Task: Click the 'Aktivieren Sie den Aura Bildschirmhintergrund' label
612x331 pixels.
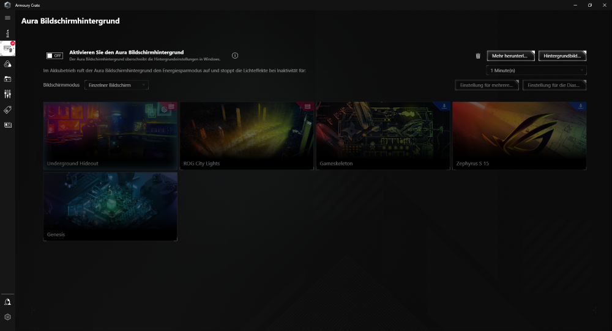Action: click(127, 52)
